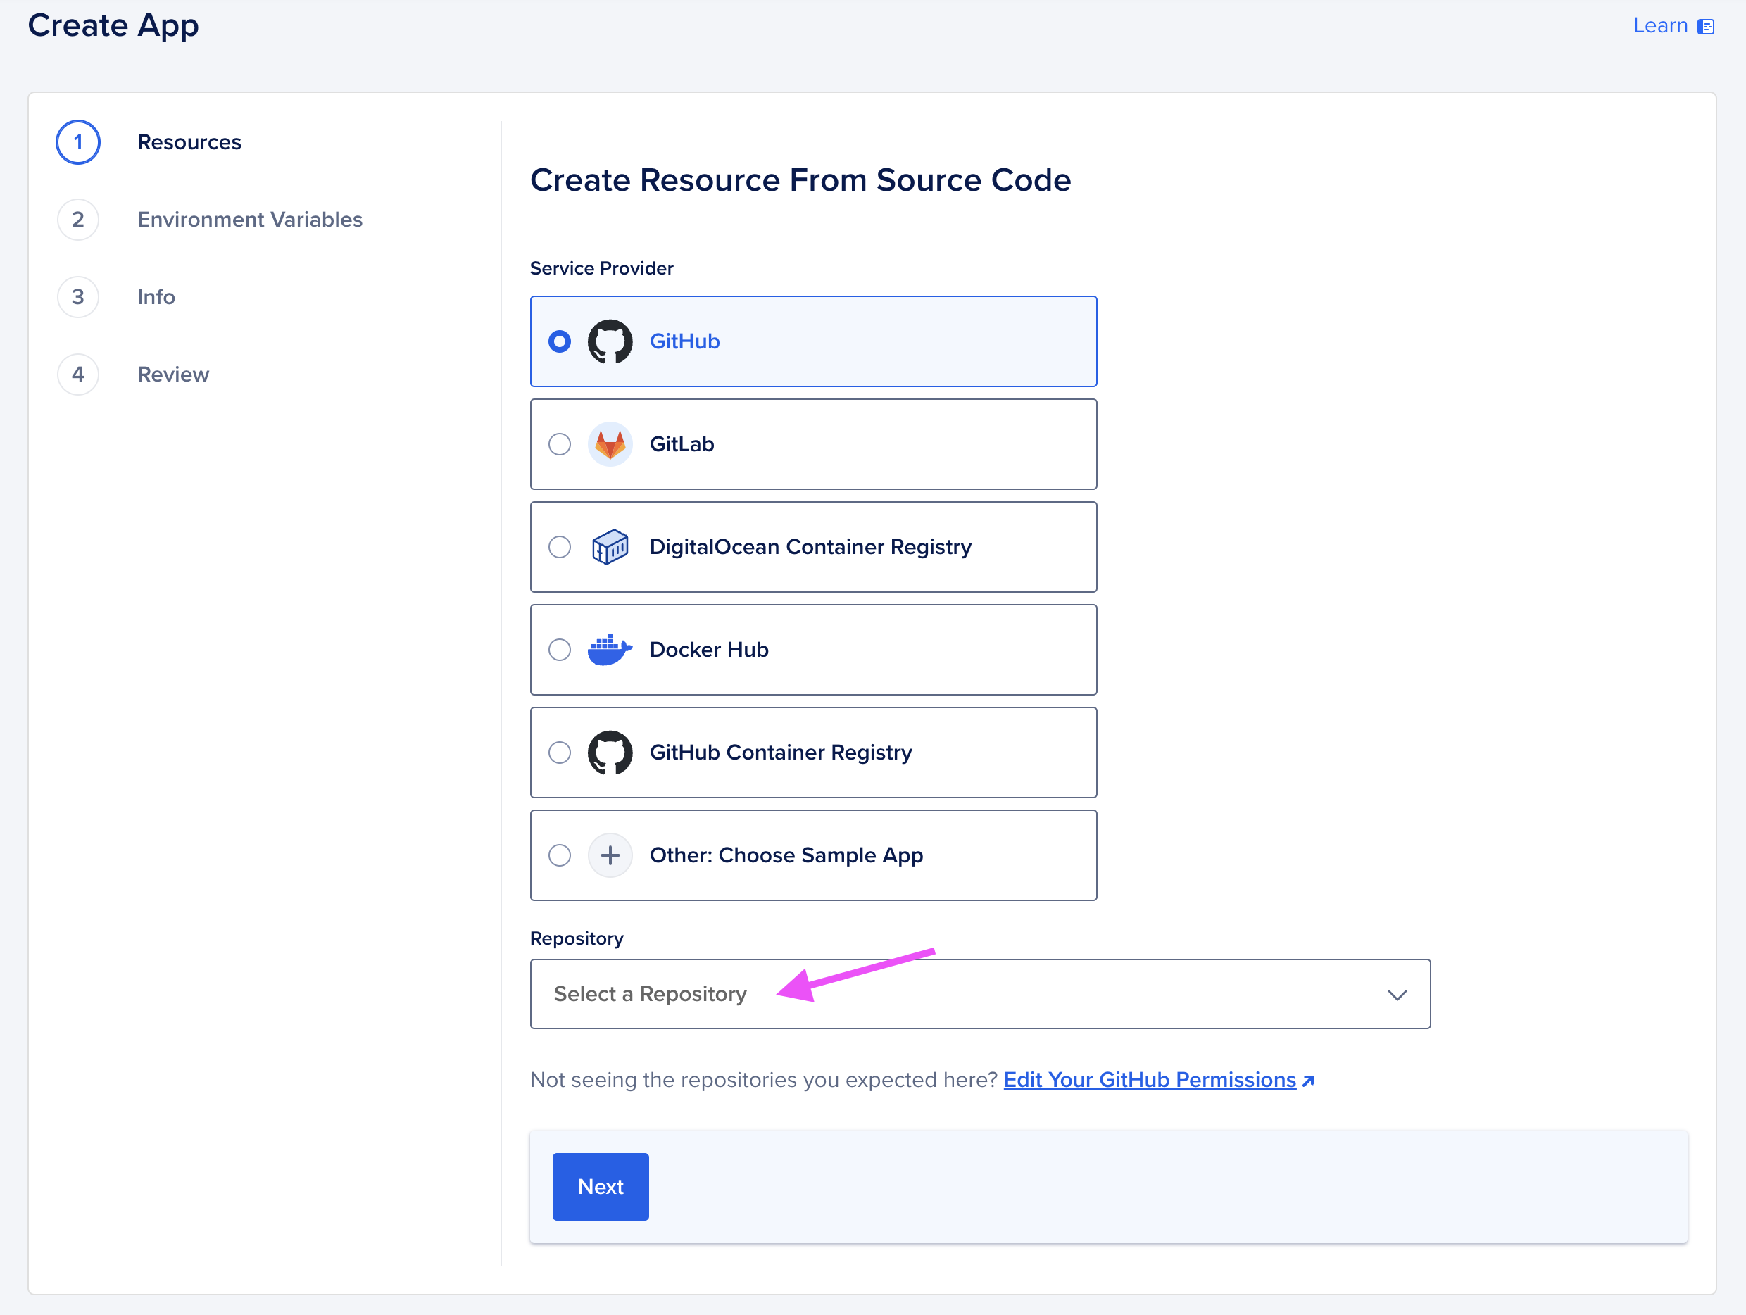Select Docker Hub as service provider

point(561,649)
